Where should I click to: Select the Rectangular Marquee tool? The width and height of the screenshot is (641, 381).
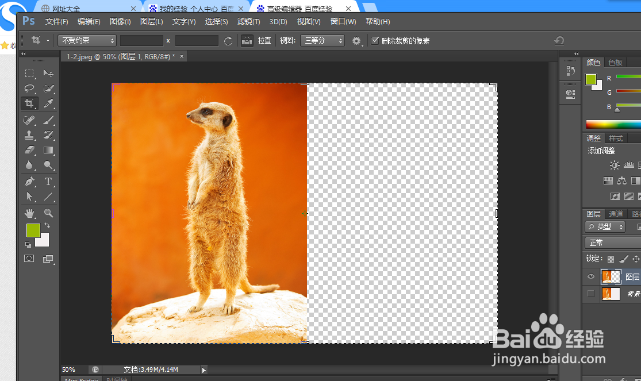click(x=29, y=73)
